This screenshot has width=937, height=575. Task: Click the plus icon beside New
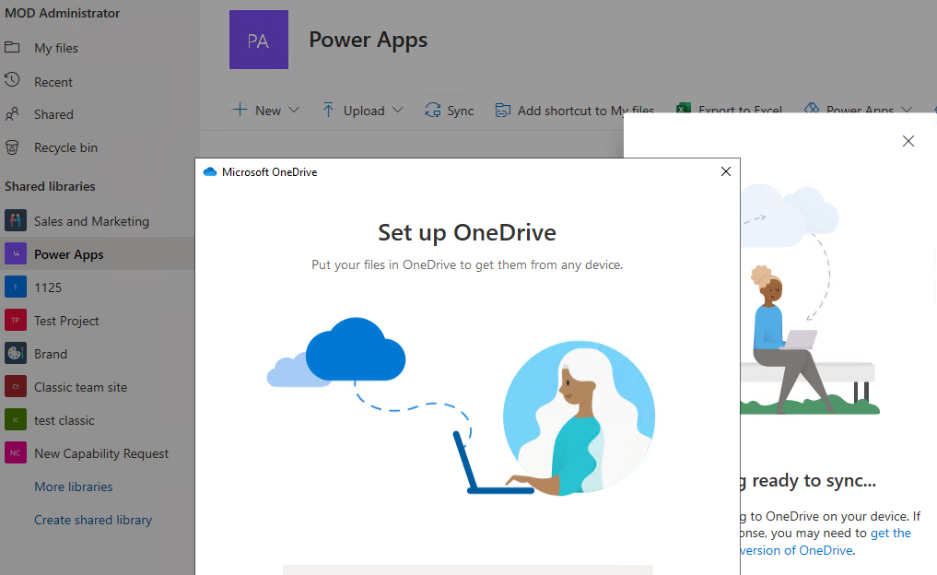tap(240, 110)
